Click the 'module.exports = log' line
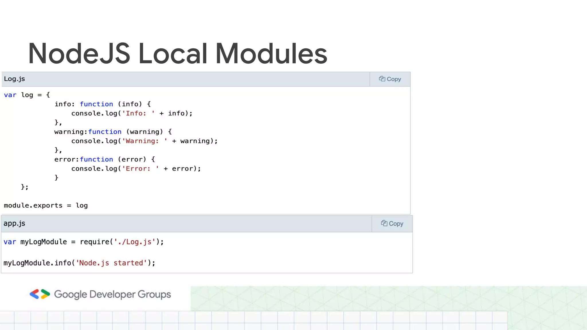Screen dimensions: 587x330 [x=46, y=205]
